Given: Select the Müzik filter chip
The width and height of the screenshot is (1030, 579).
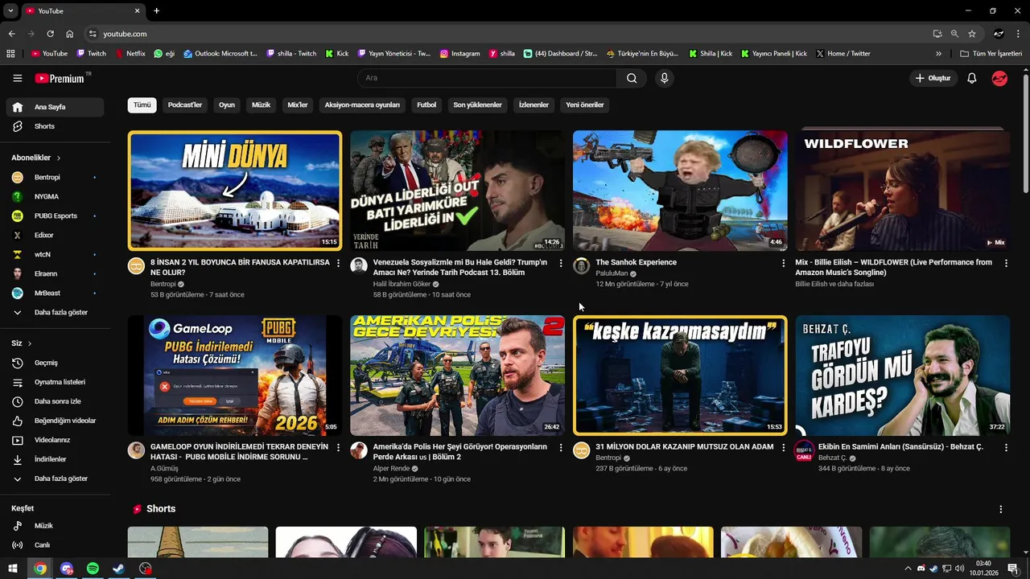Looking at the screenshot, I should coord(262,105).
